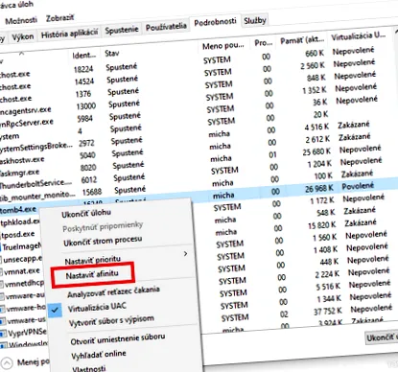Switch to the Služby tab

pyautogui.click(x=255, y=21)
